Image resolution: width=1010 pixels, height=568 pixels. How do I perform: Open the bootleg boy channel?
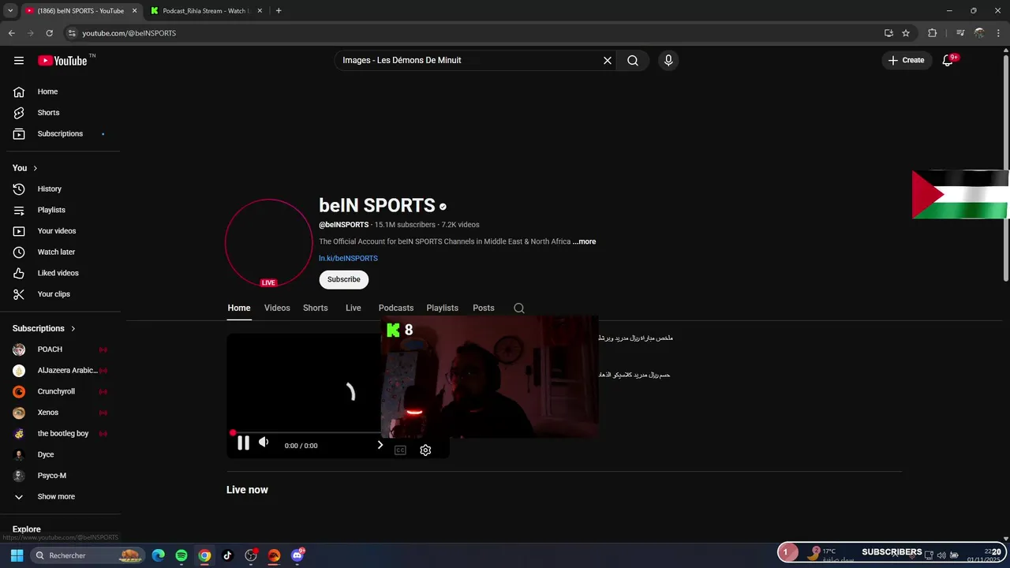[63, 434]
